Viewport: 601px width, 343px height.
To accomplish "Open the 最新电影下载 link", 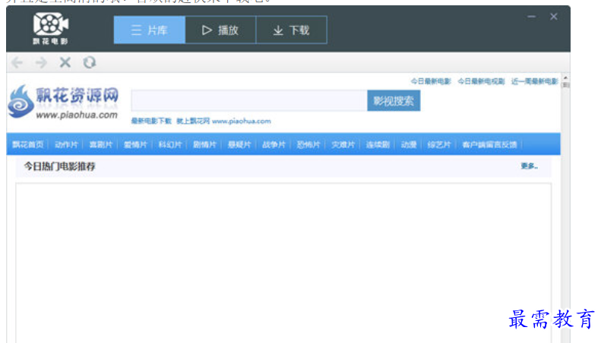I will click(x=151, y=121).
